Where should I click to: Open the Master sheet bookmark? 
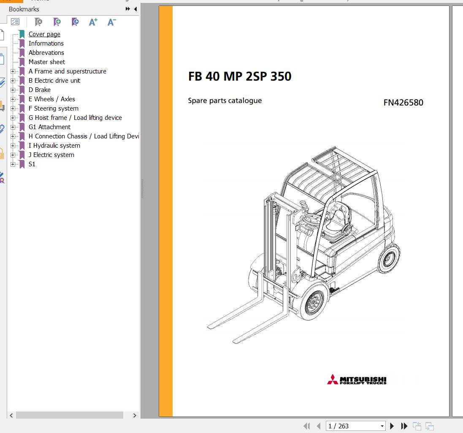coord(47,62)
